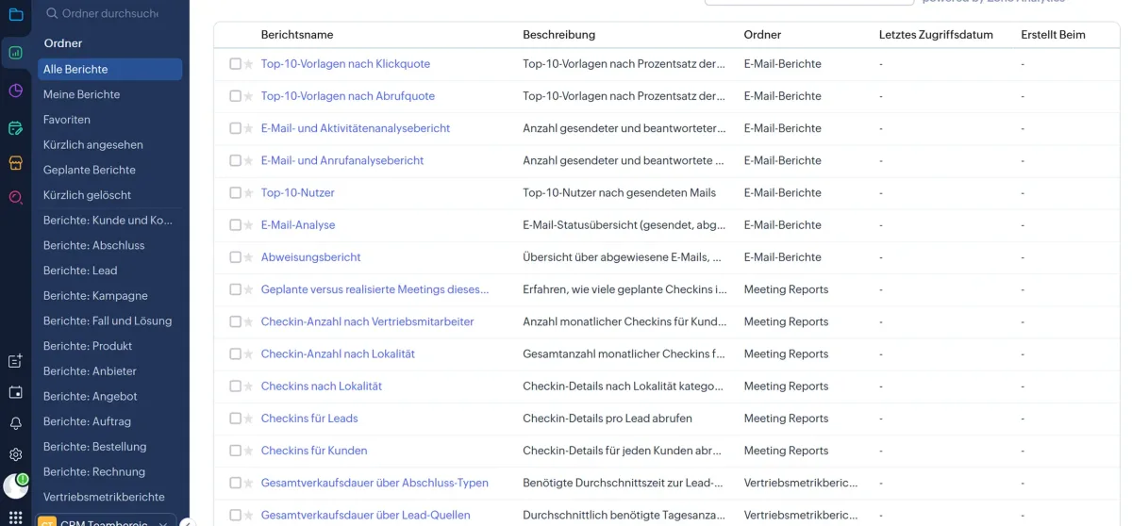This screenshot has height=526, width=1132.
Task: Click the Beschreibung column header
Action: pos(559,35)
